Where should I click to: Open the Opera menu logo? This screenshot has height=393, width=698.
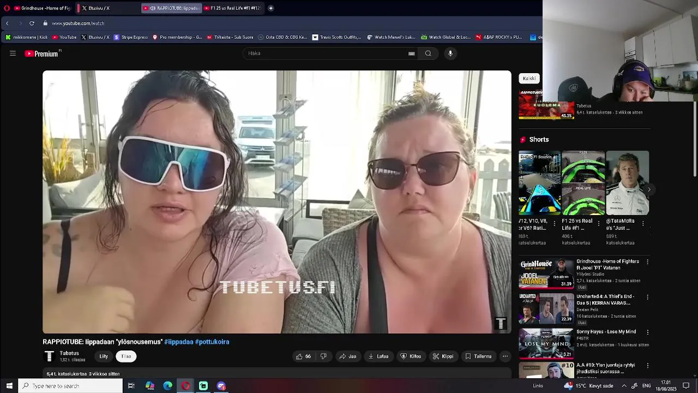(7, 8)
